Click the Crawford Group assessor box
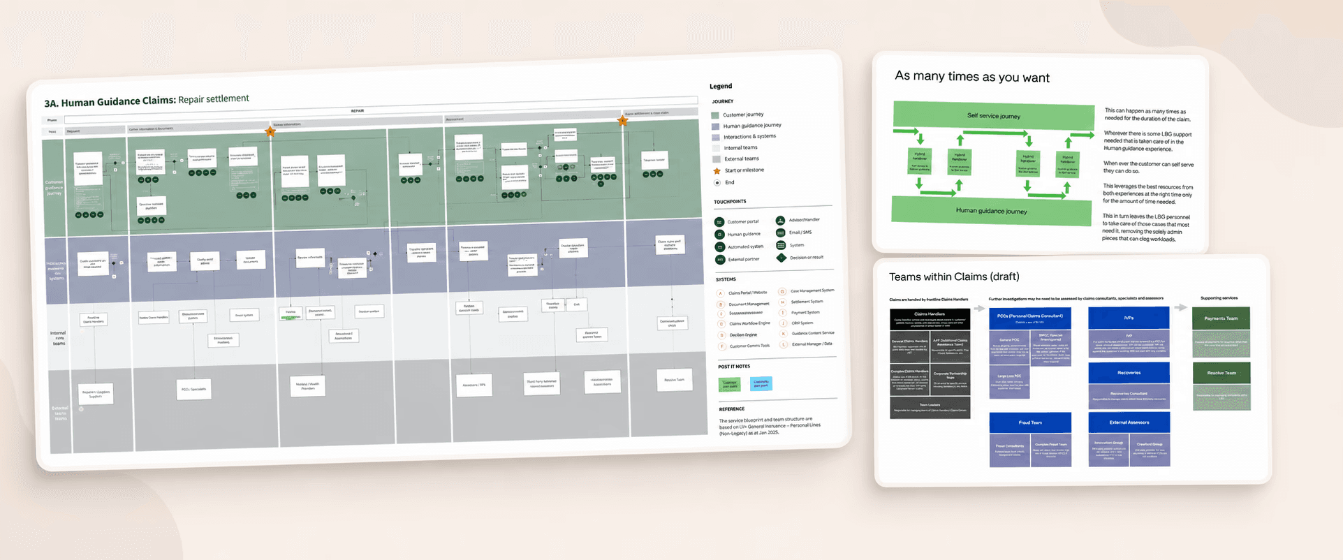1343x560 pixels. [x=1150, y=451]
